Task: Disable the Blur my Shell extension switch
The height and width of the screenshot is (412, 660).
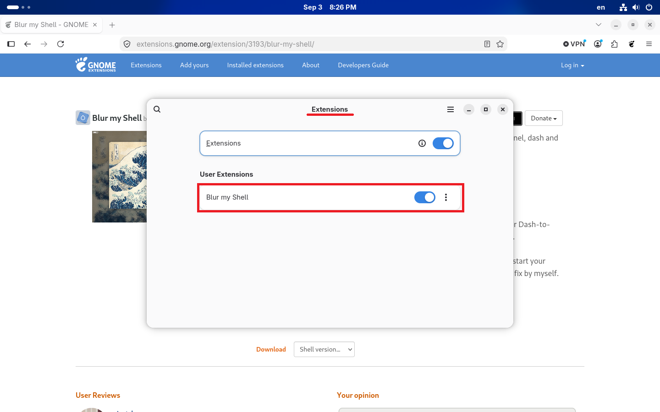Action: (x=425, y=197)
